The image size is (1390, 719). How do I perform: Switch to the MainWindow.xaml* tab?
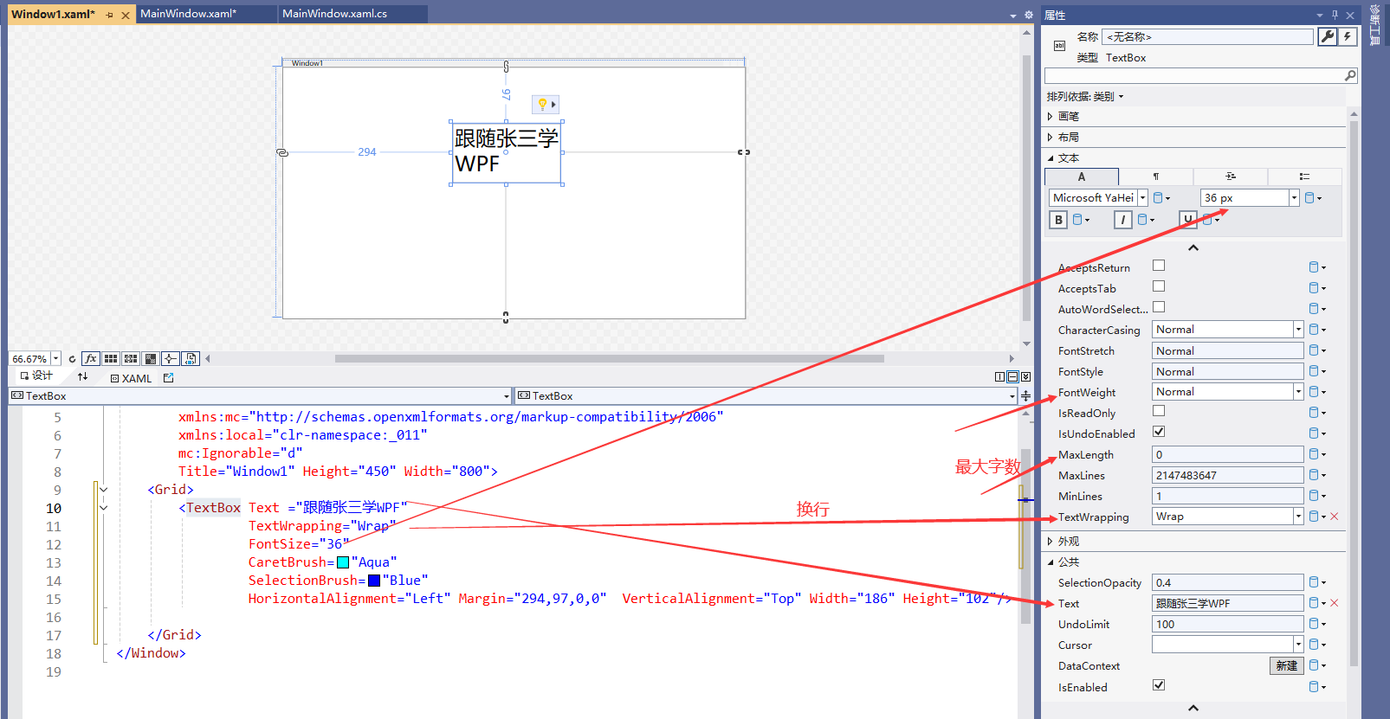189,14
